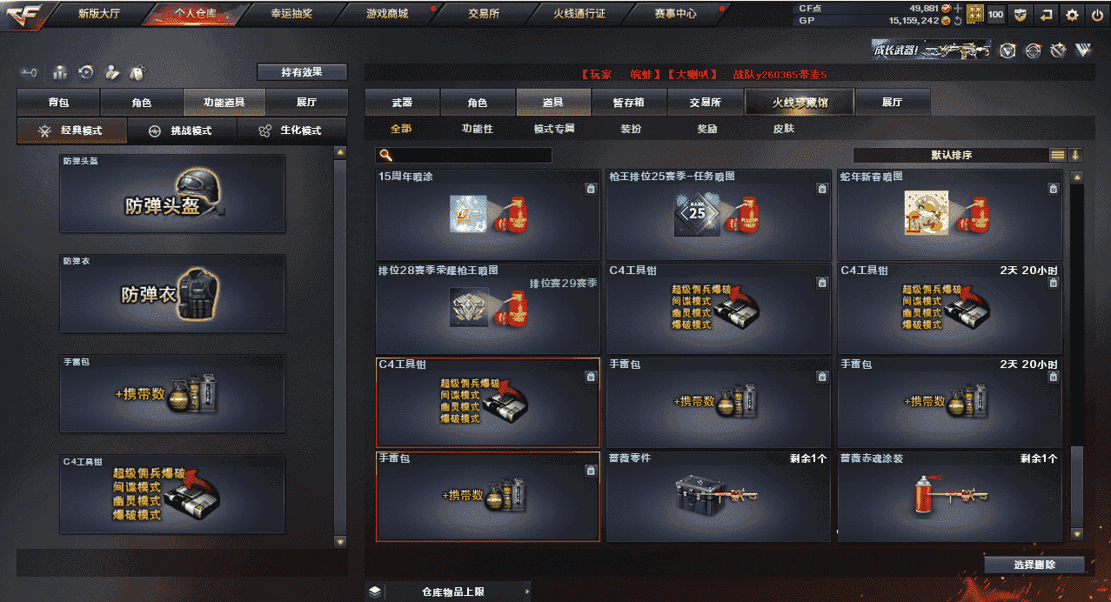
Task: Click the settings gear icon
Action: coord(1071,14)
